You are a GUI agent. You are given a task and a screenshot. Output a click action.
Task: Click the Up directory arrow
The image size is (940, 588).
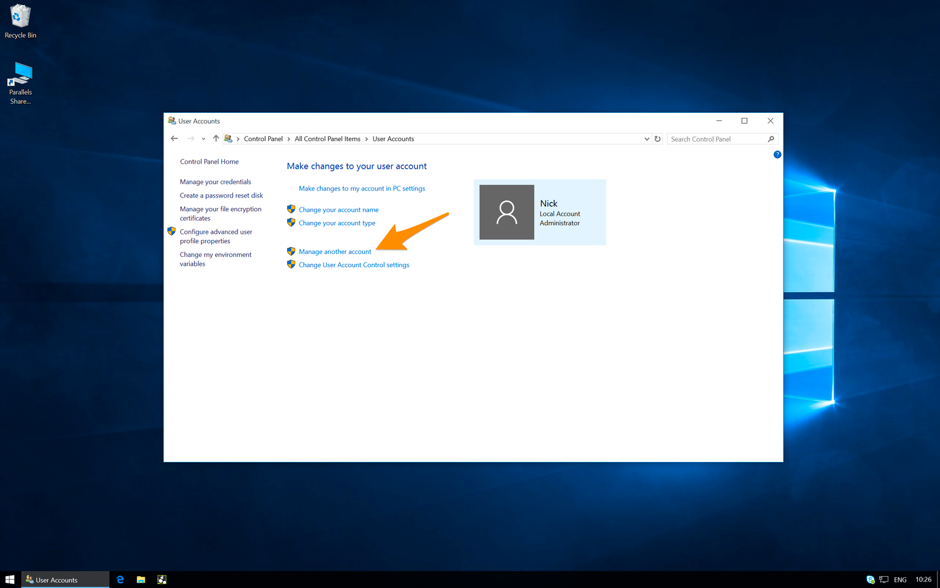(x=216, y=139)
